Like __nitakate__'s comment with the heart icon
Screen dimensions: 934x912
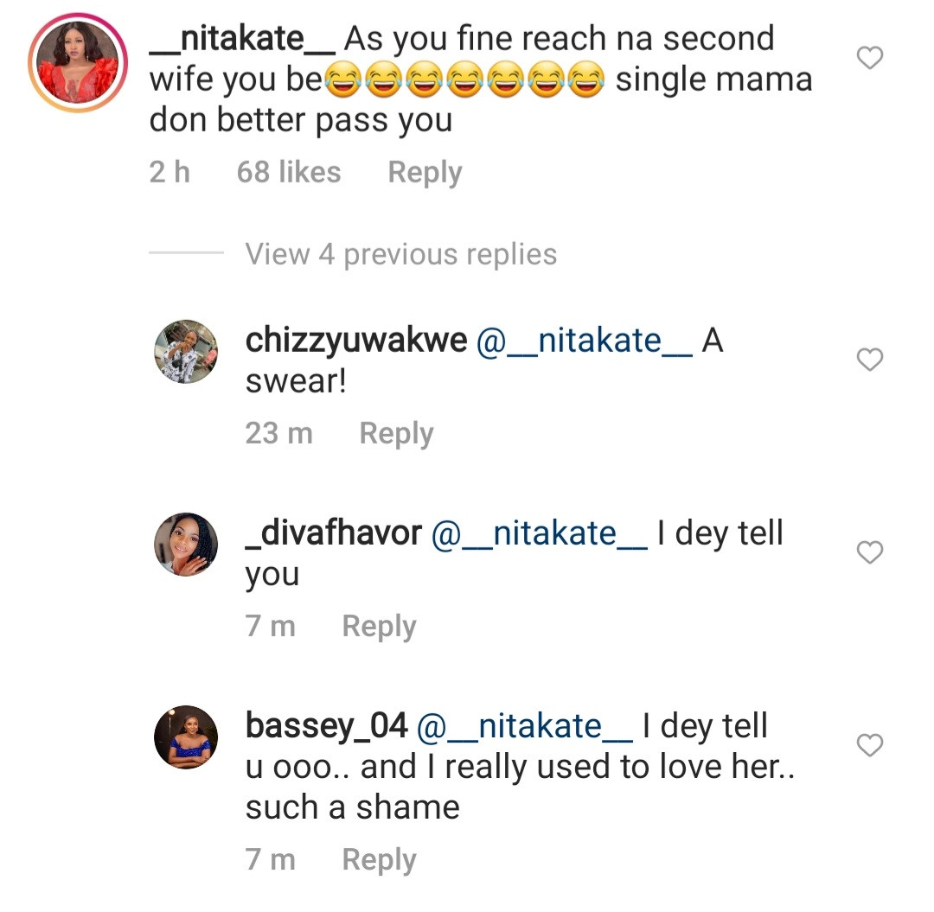pos(869,56)
